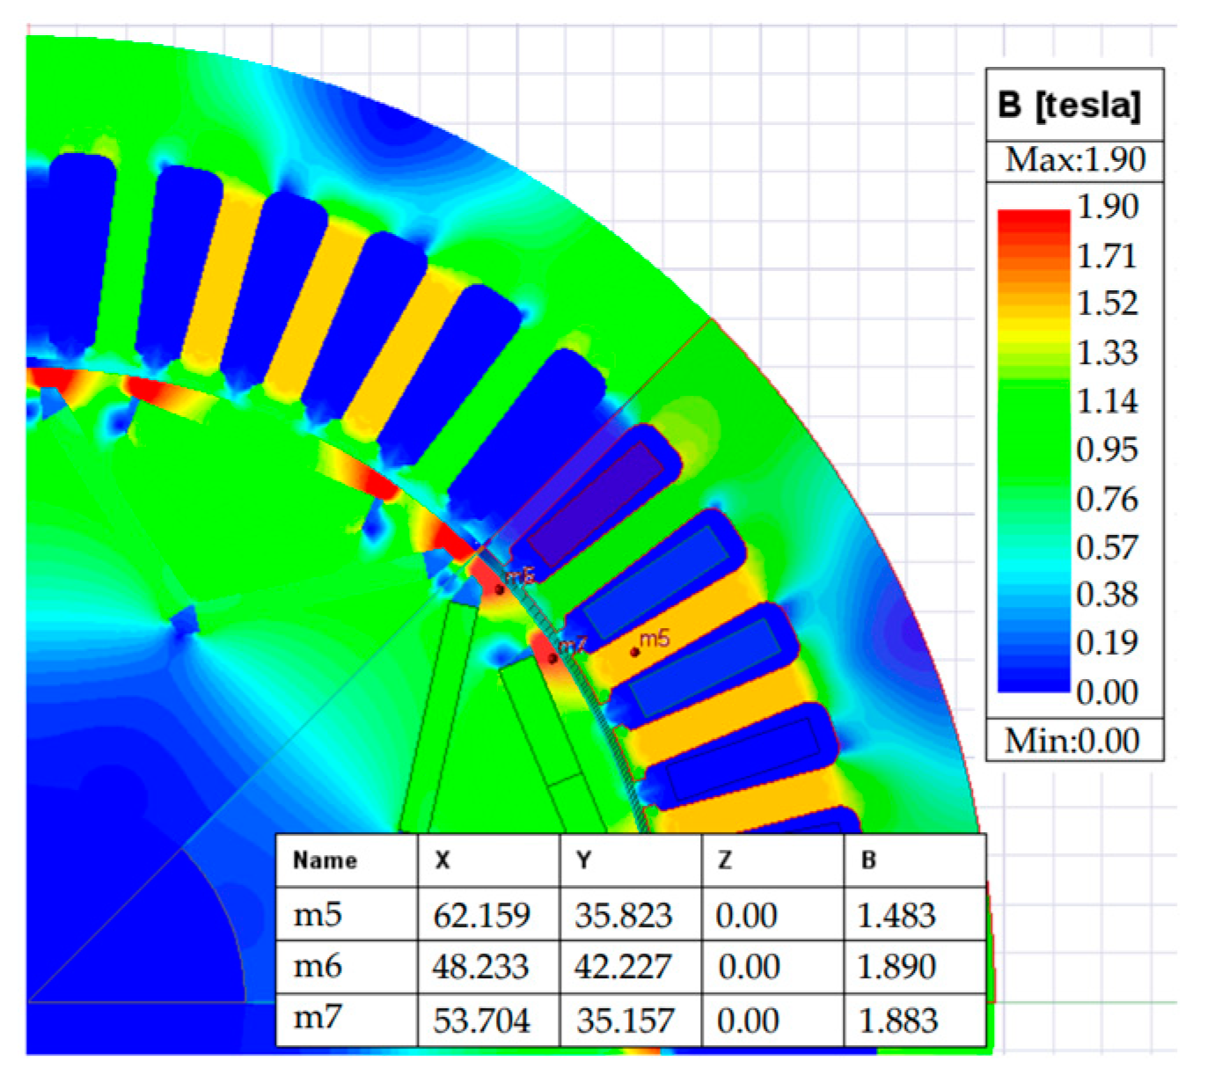Click the m5 marker point on the plot

[x=634, y=652]
